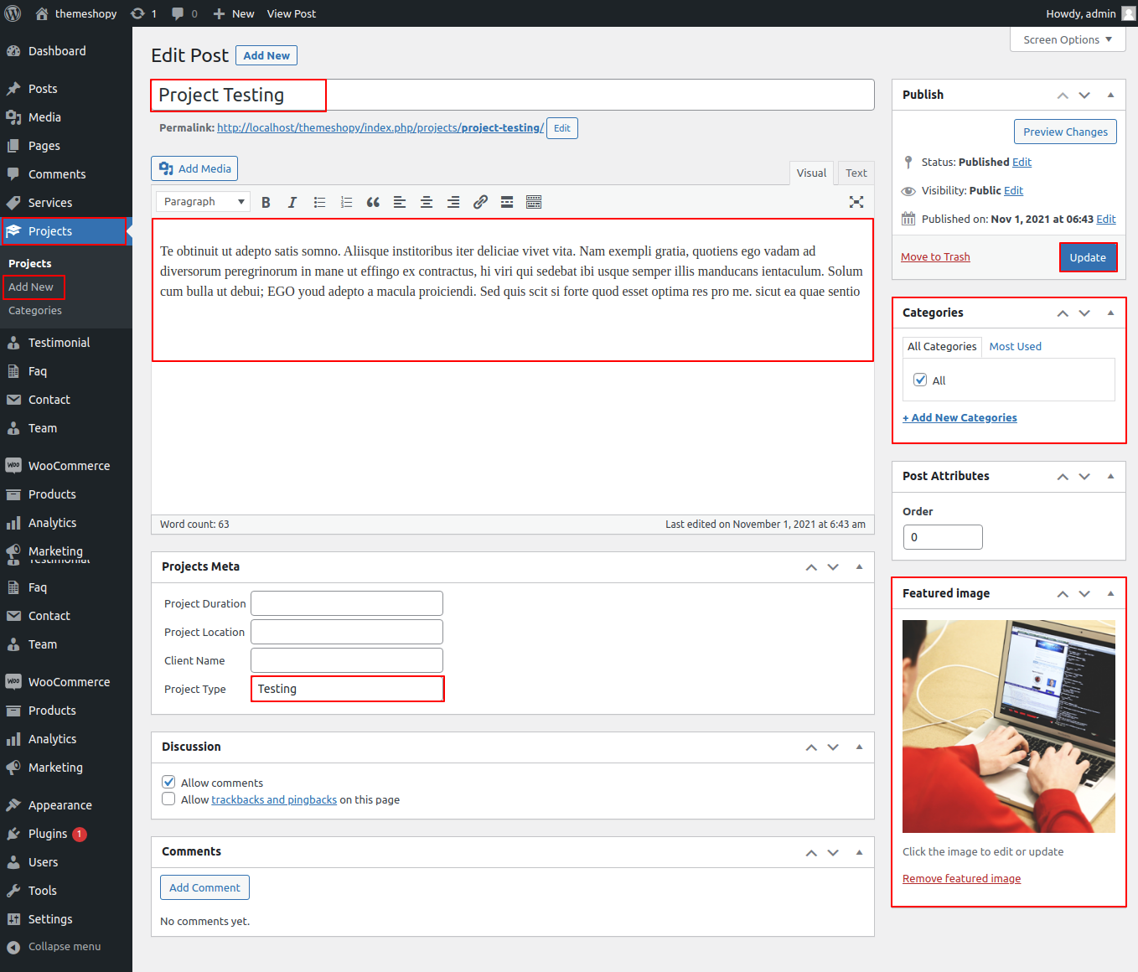Click the Update button
The image size is (1138, 972).
pos(1087,257)
